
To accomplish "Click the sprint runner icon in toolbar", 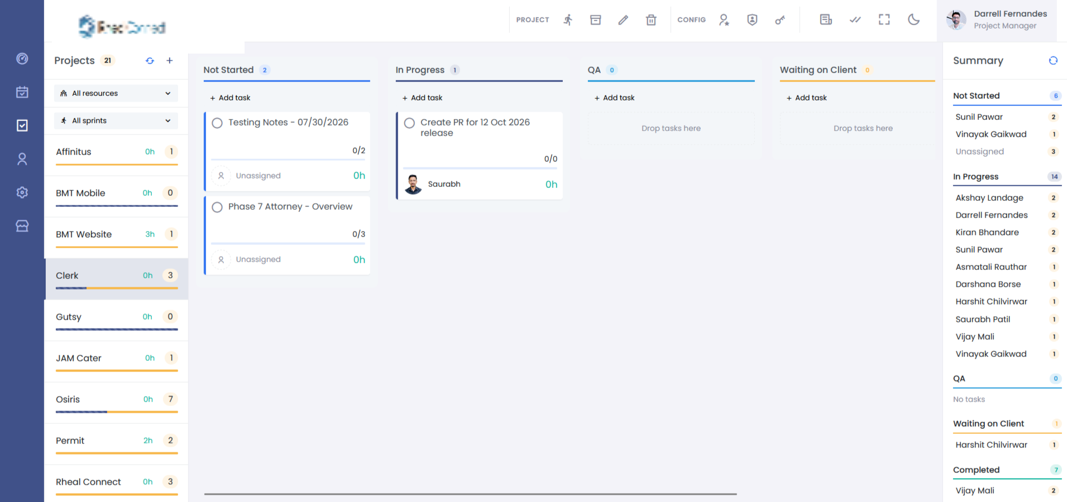I will [x=568, y=20].
